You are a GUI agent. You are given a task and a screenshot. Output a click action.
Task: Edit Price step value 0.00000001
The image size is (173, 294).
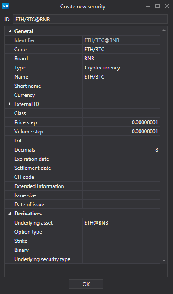pos(121,122)
